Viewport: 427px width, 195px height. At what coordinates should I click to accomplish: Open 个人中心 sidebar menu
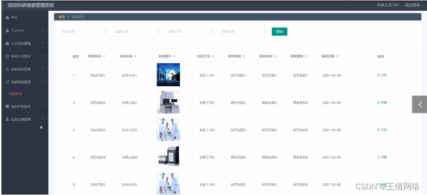pyautogui.click(x=25, y=30)
